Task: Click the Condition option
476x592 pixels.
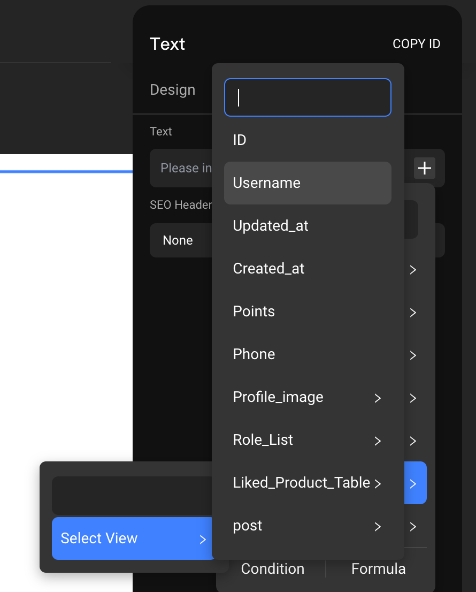Action: [x=272, y=568]
